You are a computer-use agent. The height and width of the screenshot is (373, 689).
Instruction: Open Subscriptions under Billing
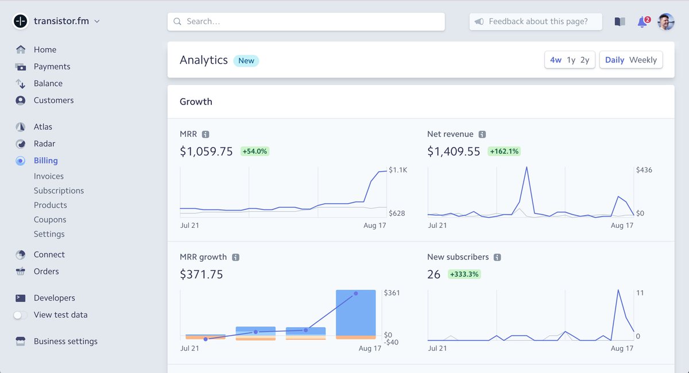point(59,191)
